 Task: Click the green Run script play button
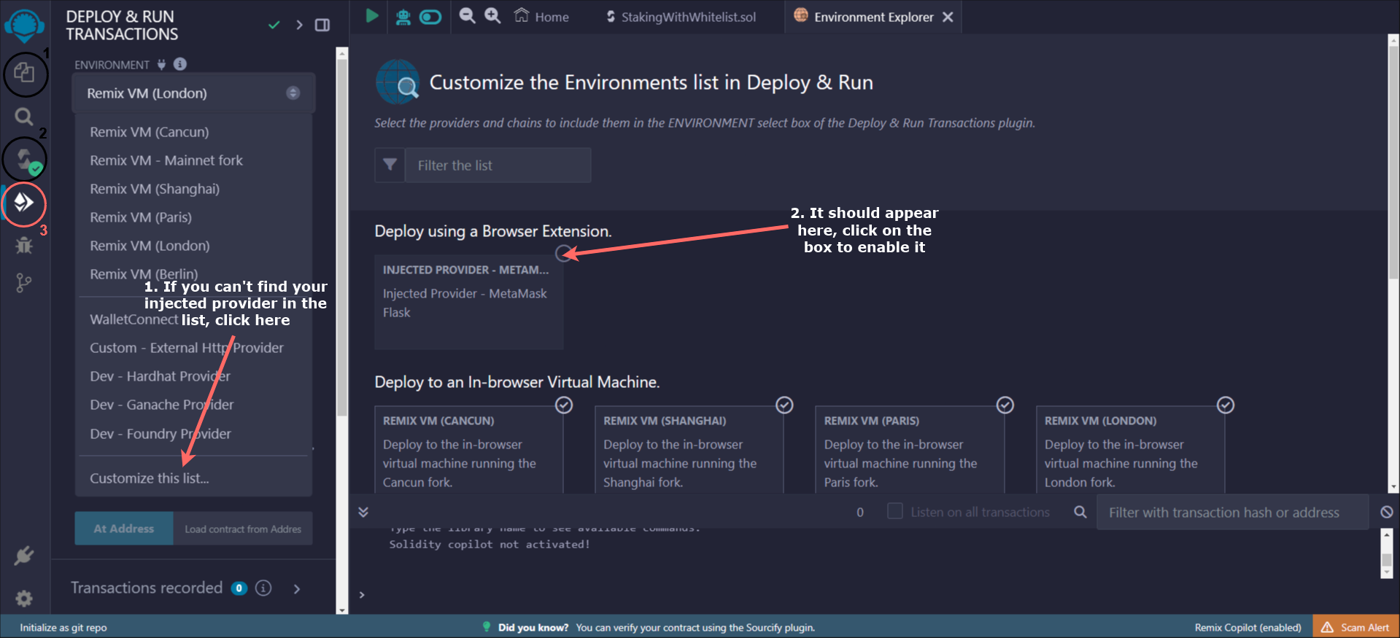[x=372, y=16]
